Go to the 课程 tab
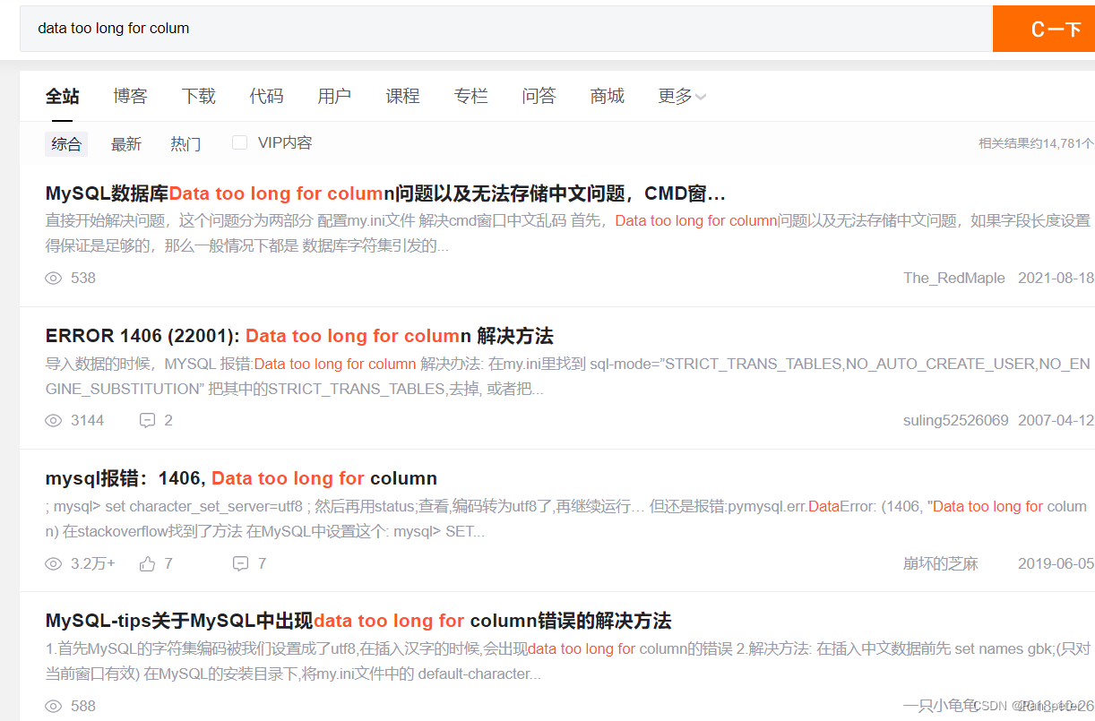 [402, 97]
